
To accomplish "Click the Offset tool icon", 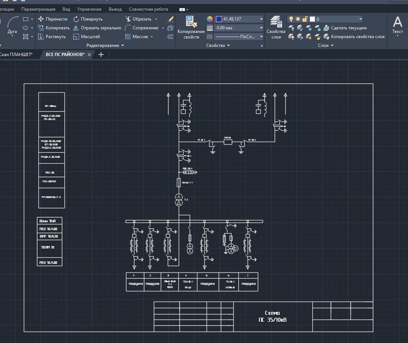I will [x=171, y=37].
